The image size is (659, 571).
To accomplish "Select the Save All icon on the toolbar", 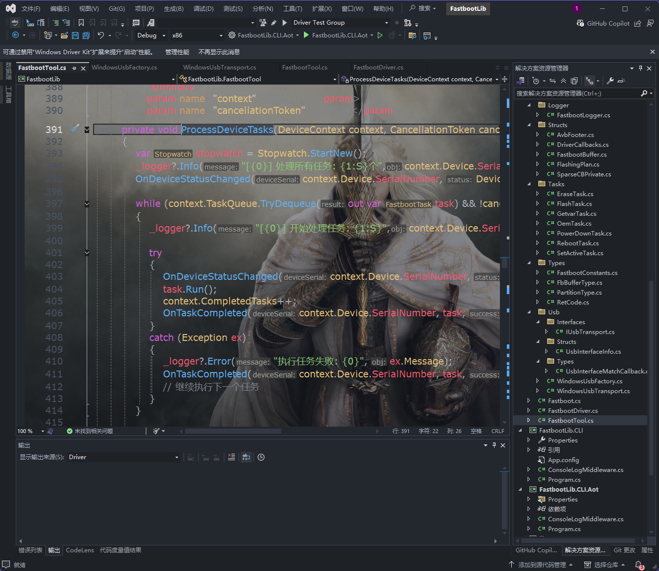I will (x=85, y=35).
